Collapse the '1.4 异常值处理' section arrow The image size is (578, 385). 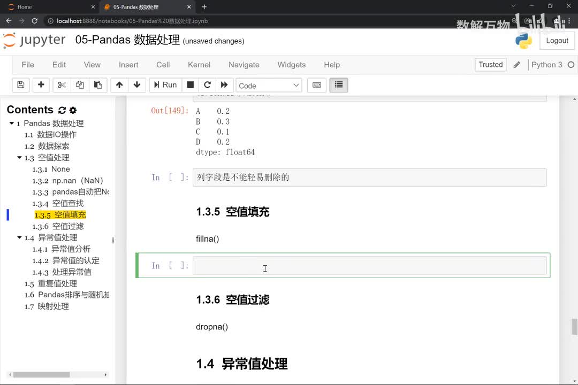(x=19, y=237)
